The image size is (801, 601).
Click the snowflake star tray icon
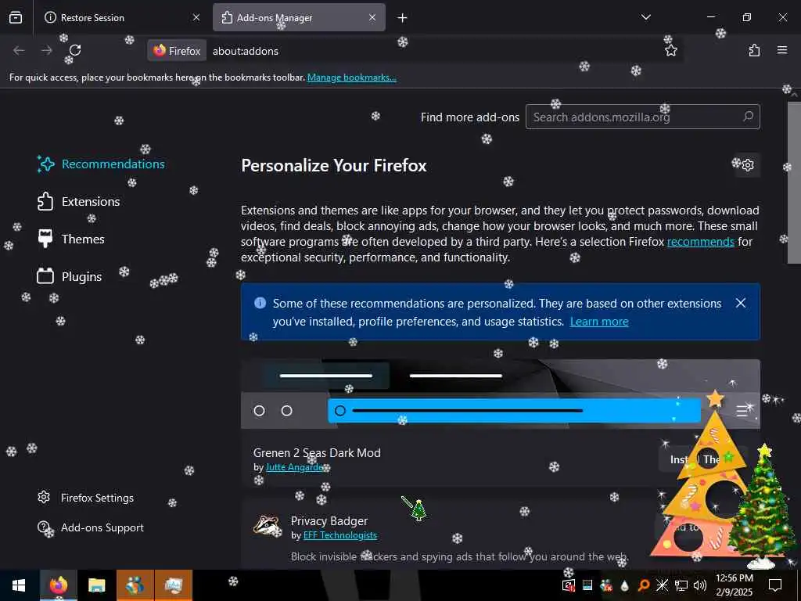pos(662,585)
